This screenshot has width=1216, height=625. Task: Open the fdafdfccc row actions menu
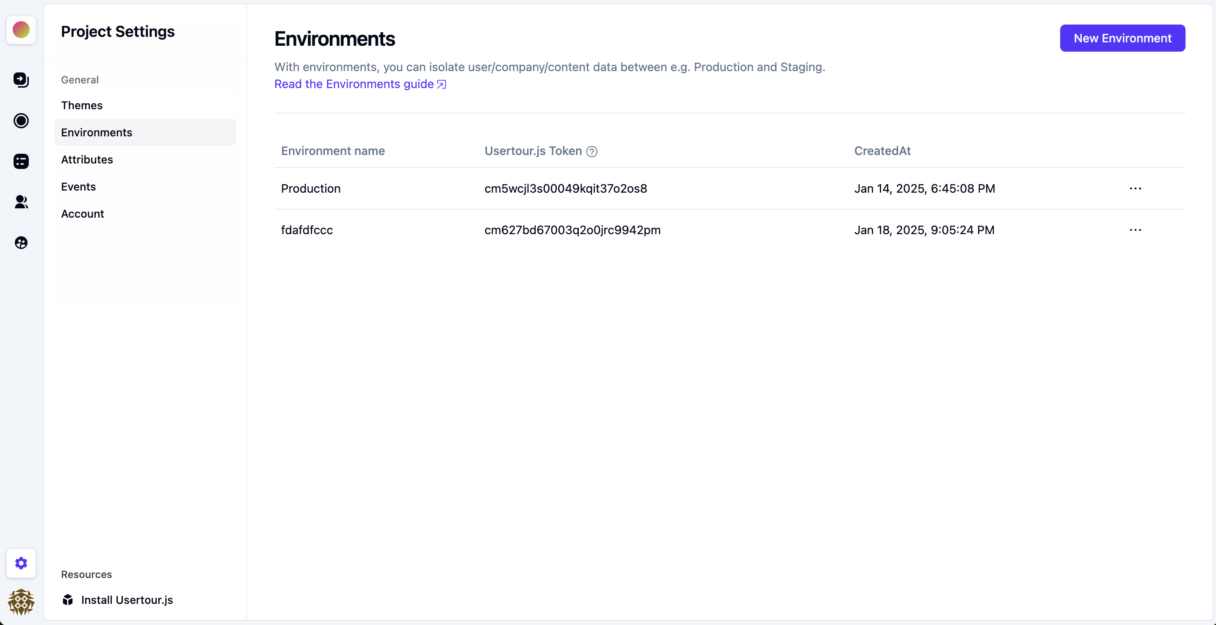pos(1135,230)
